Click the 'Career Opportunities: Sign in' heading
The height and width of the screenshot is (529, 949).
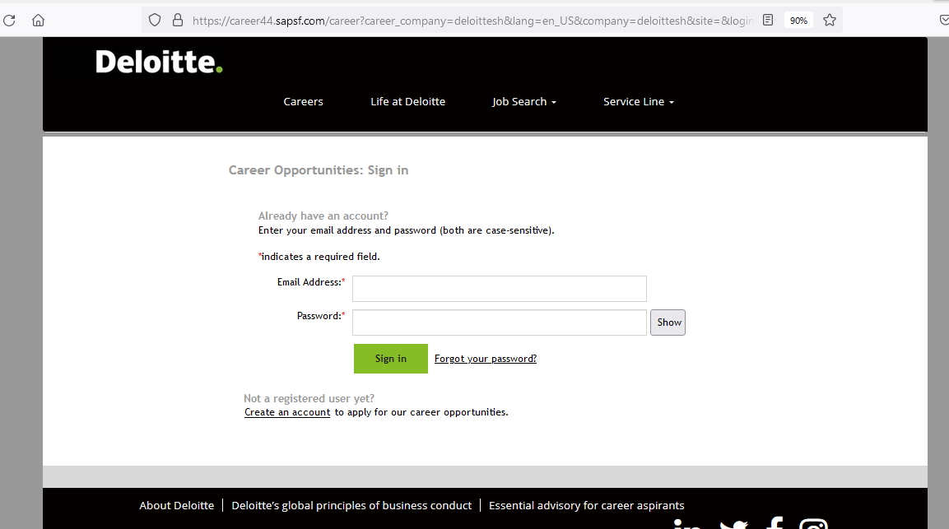click(x=319, y=170)
